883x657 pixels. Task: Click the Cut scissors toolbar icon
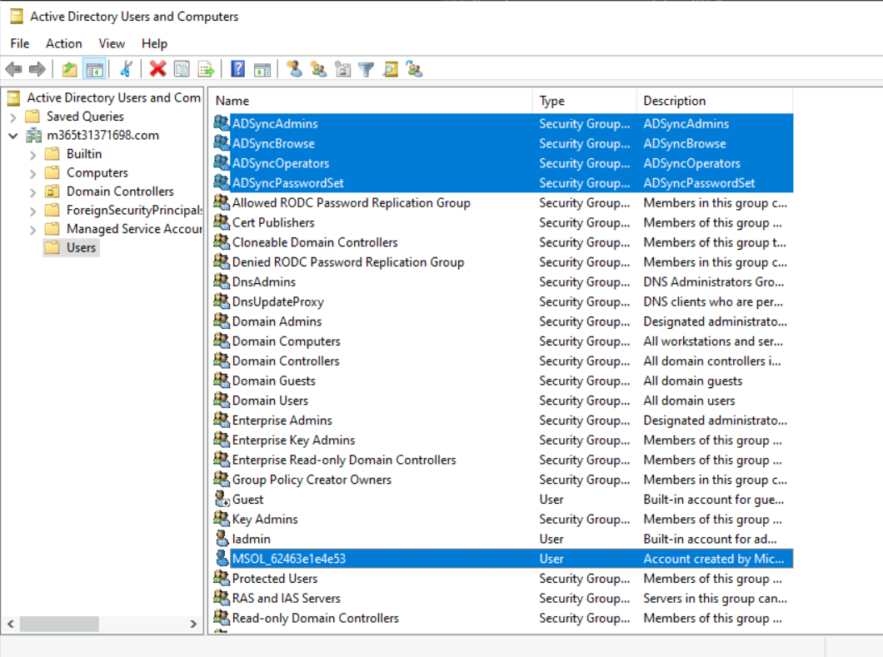pyautogui.click(x=126, y=69)
